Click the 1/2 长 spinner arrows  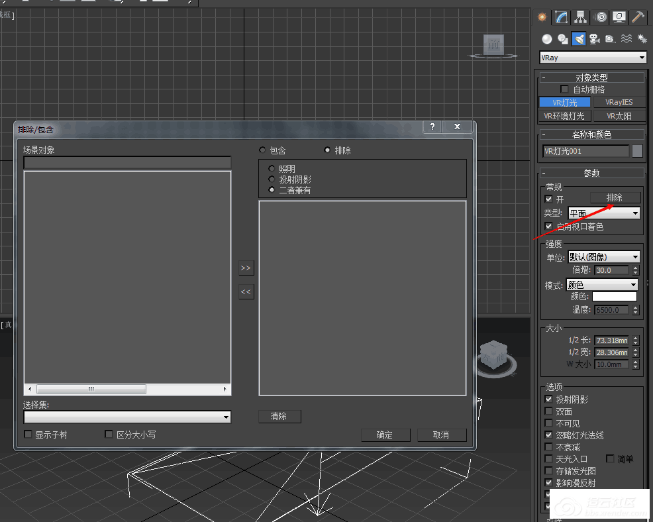pyautogui.click(x=635, y=340)
